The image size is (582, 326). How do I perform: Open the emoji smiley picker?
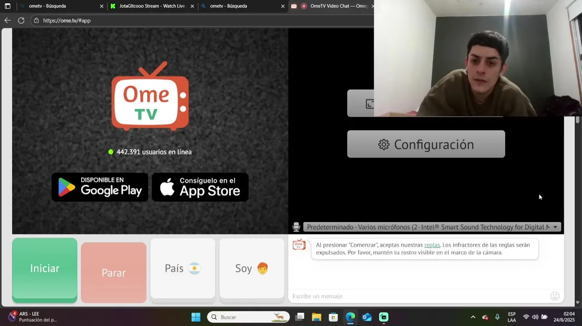(555, 296)
